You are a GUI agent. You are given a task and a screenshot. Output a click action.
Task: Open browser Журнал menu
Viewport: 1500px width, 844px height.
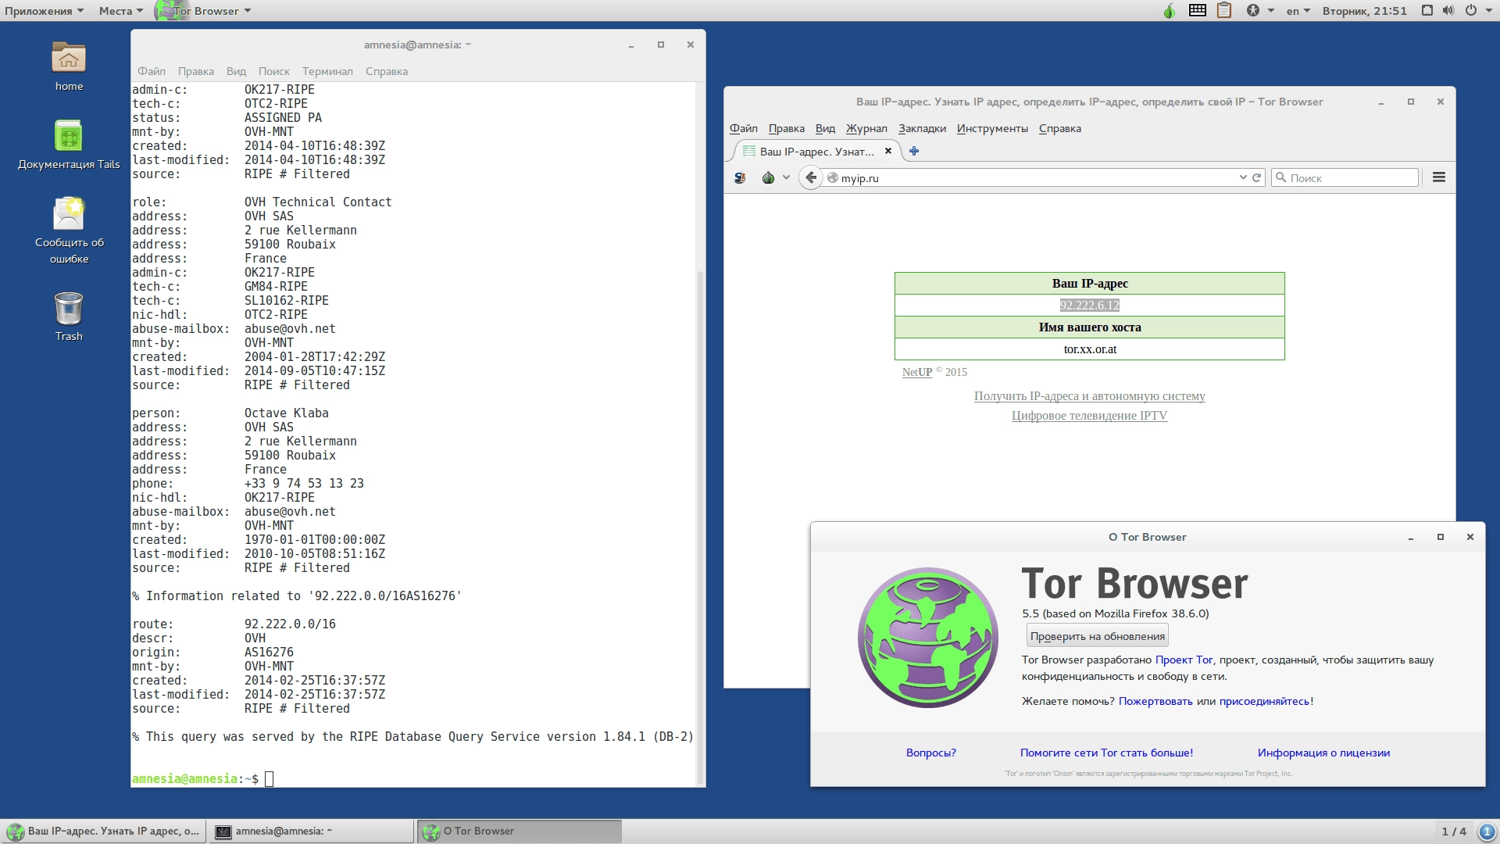(x=866, y=128)
